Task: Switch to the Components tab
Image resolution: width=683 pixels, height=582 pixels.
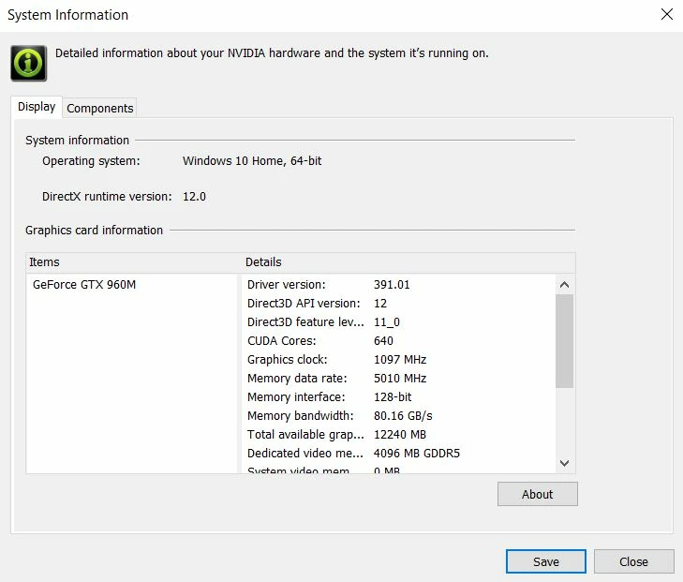Action: (99, 108)
